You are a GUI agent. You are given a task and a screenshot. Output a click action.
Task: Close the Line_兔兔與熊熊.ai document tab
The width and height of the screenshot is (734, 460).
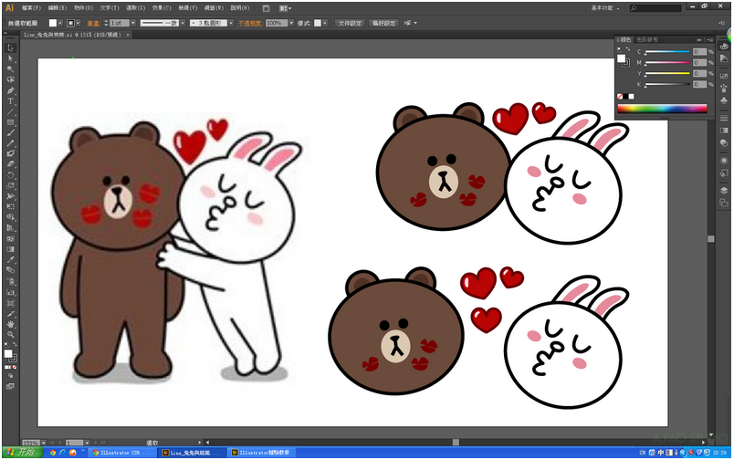[x=128, y=35]
